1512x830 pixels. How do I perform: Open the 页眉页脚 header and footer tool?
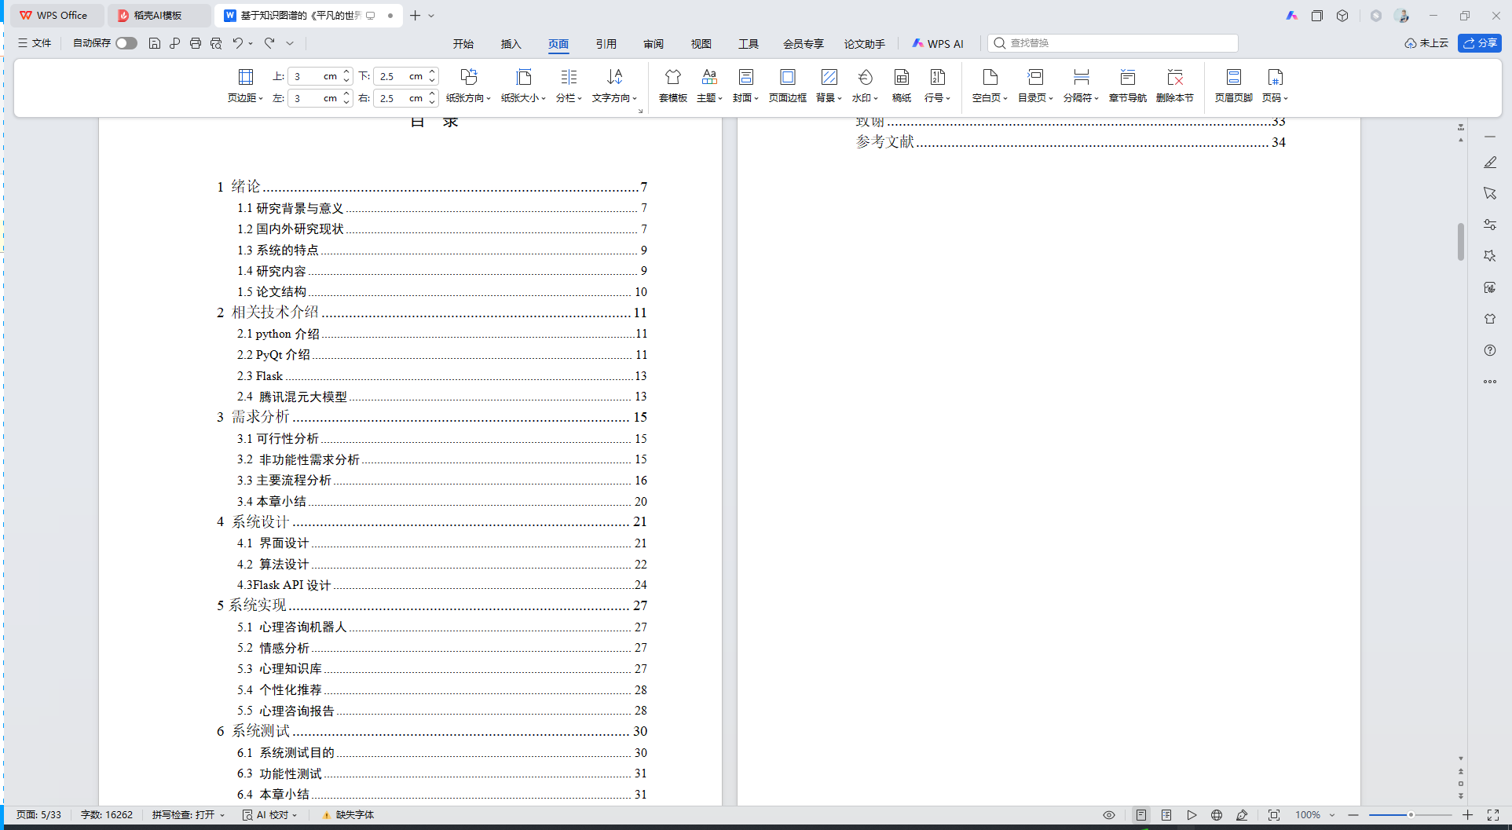(x=1234, y=86)
